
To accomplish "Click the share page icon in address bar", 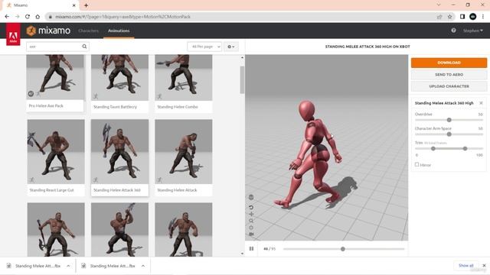I will click(x=439, y=17).
